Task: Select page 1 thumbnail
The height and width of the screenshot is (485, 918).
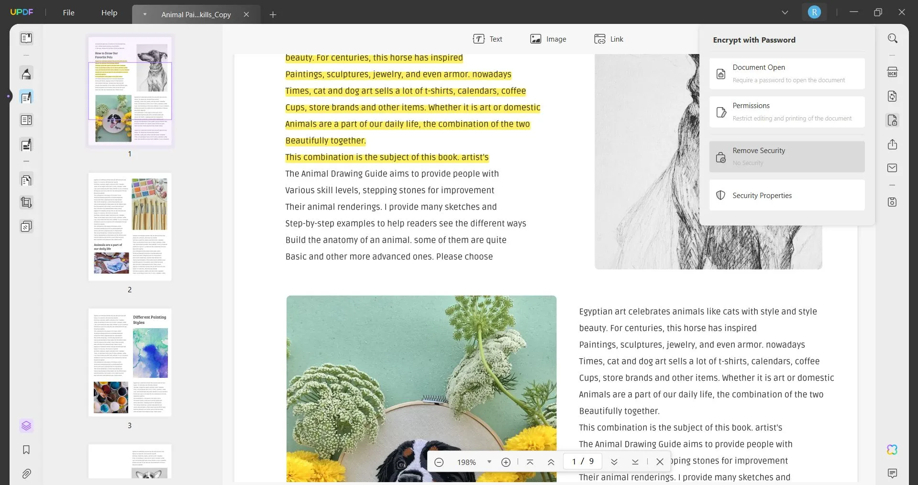Action: coord(130,91)
